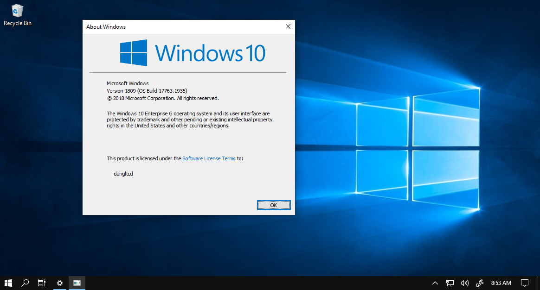Select the About Windows taskbar app icon
This screenshot has height=290, width=540.
click(77, 283)
